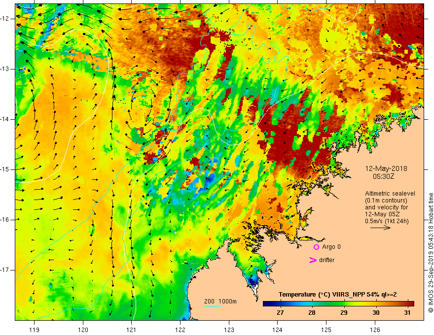Click the latitude -16 axis label
The height and width of the screenshot is (335, 434).
point(5,220)
